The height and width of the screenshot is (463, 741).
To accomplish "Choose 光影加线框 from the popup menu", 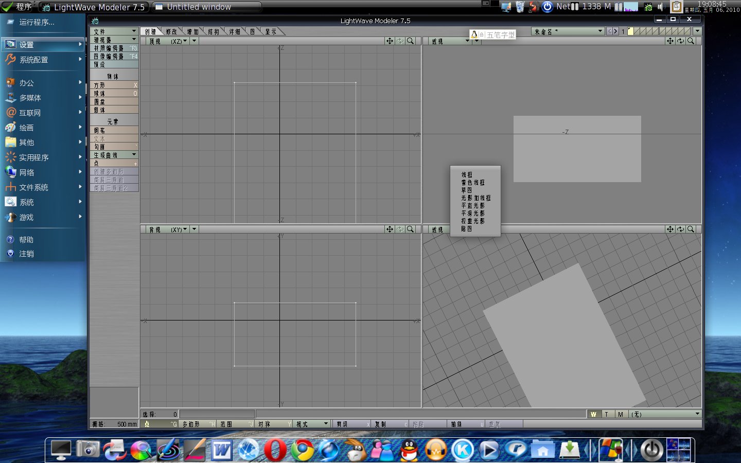I will pyautogui.click(x=476, y=198).
